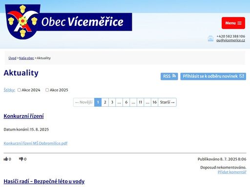Image resolution: width=250 pixels, height=187 pixels.
Task: Click the thumbs down dislike icon
Action: (x=21, y=159)
